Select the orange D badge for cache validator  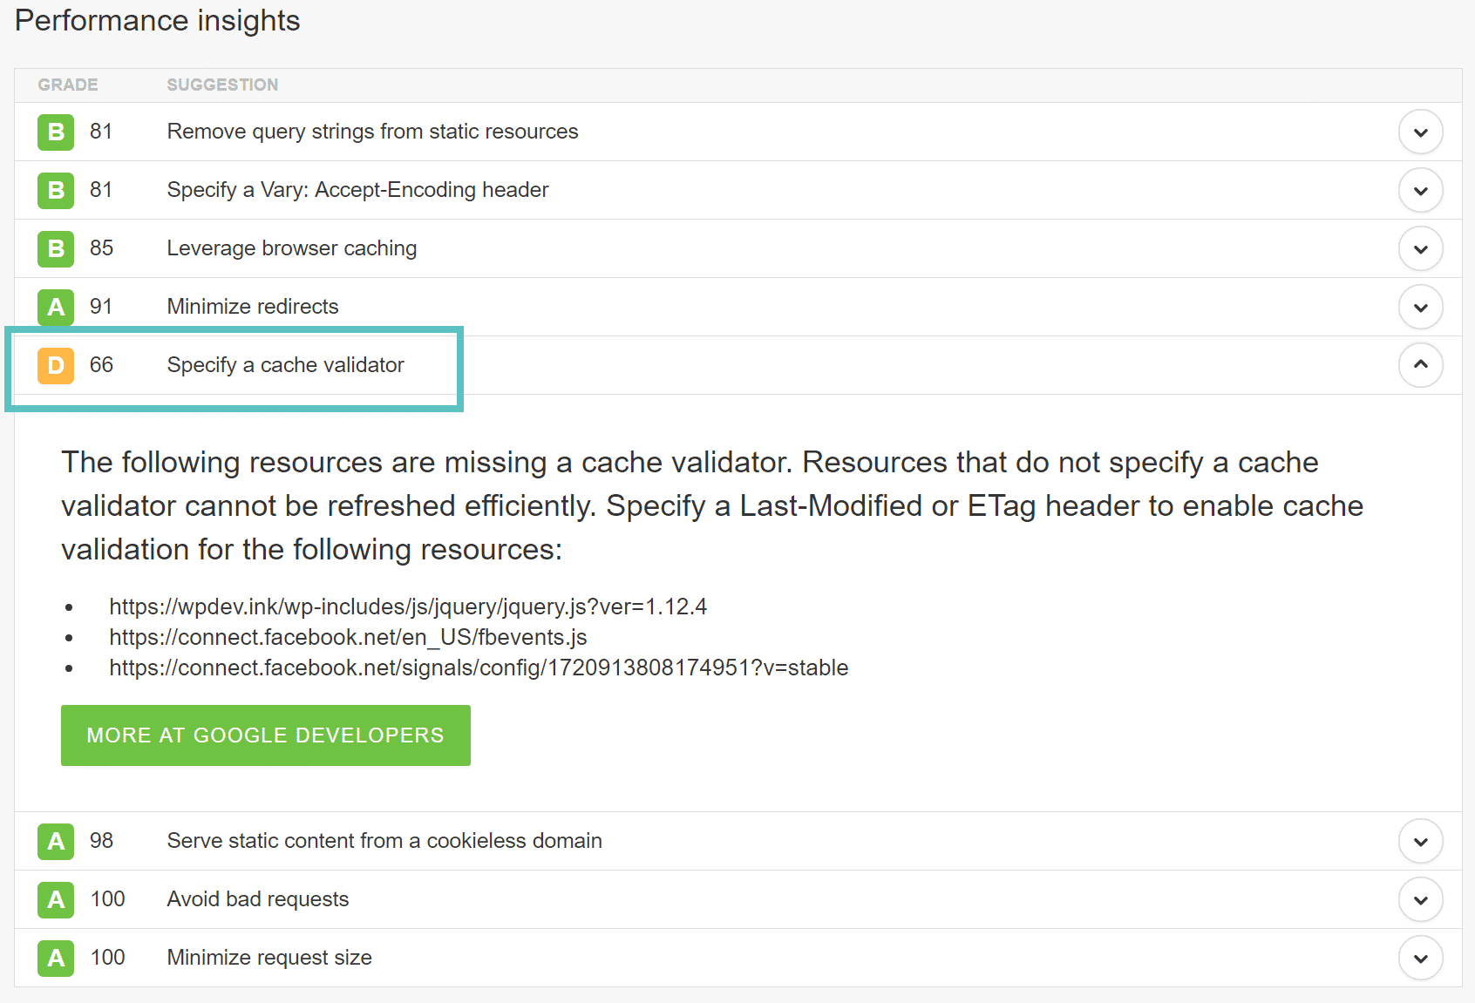pyautogui.click(x=55, y=365)
